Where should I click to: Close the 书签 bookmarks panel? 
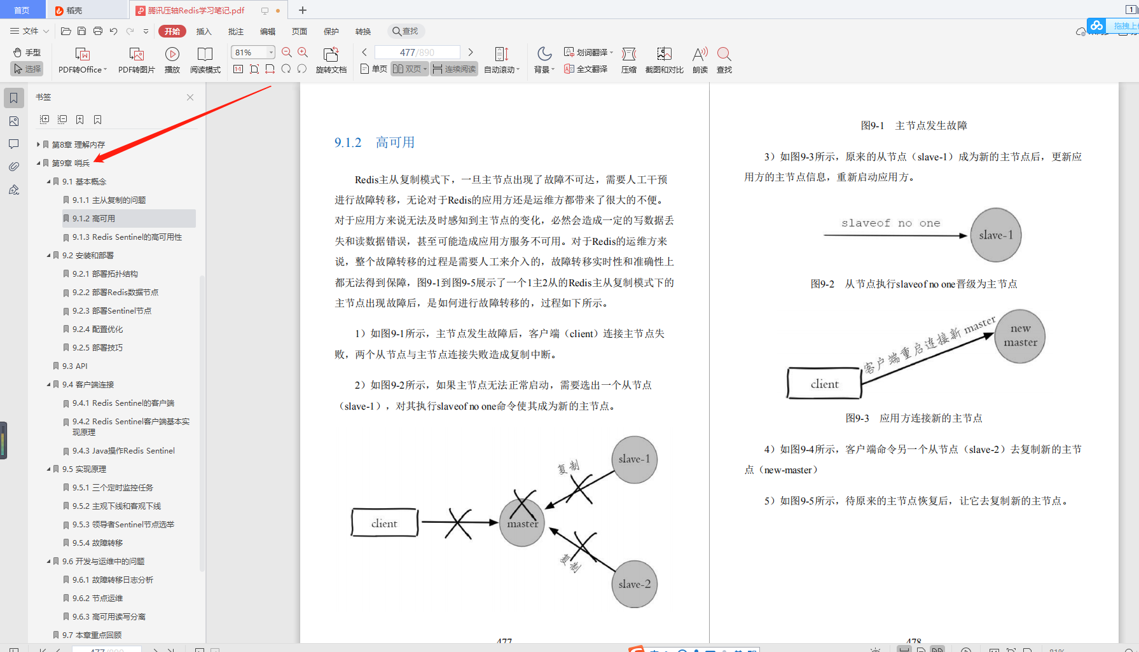pyautogui.click(x=190, y=97)
